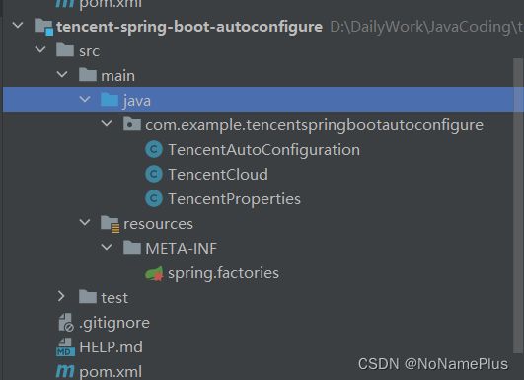The height and width of the screenshot is (380, 524).
Task: Select the HELP.md file
Action: click(x=111, y=347)
